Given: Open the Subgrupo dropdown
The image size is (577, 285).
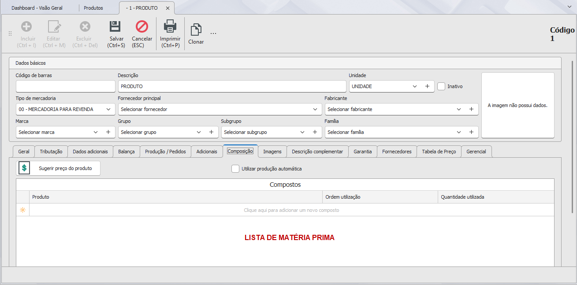Looking at the screenshot, I should [x=302, y=132].
